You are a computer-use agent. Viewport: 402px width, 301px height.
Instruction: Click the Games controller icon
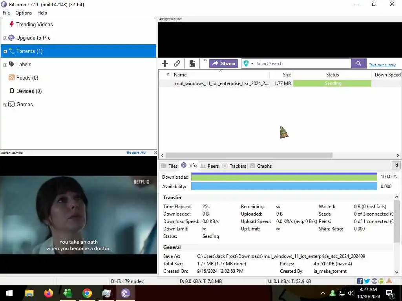(x=11, y=104)
